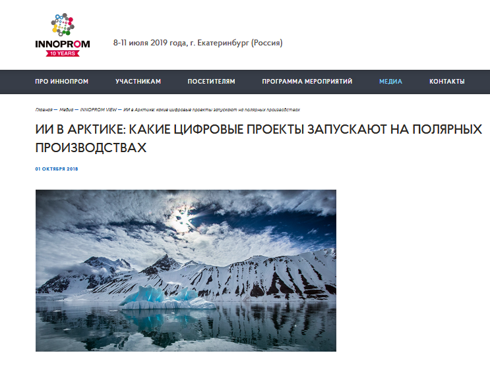Open ПРОГРАММА МЕРОПРИЯТИЙ in the navigation

click(307, 82)
